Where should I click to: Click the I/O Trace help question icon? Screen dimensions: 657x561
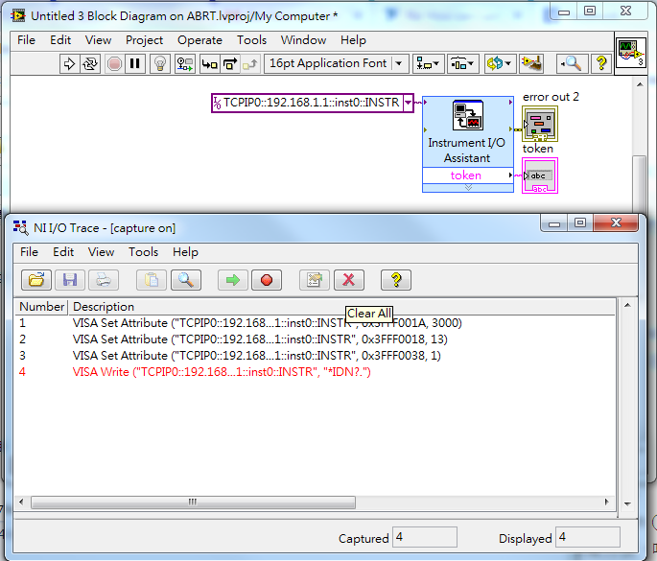[396, 280]
